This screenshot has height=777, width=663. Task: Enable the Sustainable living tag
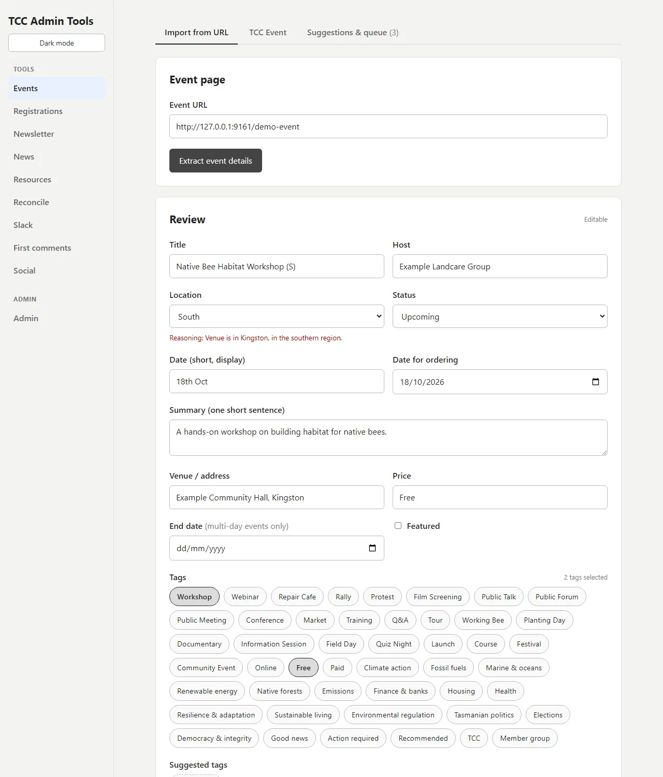[x=303, y=715]
